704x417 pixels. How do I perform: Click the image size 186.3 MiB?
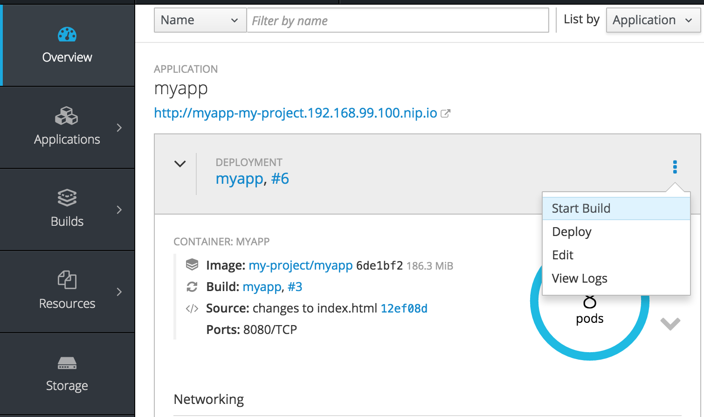click(x=430, y=266)
